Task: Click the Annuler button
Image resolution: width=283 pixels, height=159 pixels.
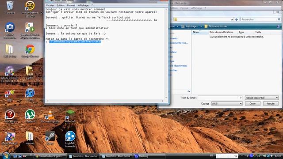Action: click(x=271, y=104)
